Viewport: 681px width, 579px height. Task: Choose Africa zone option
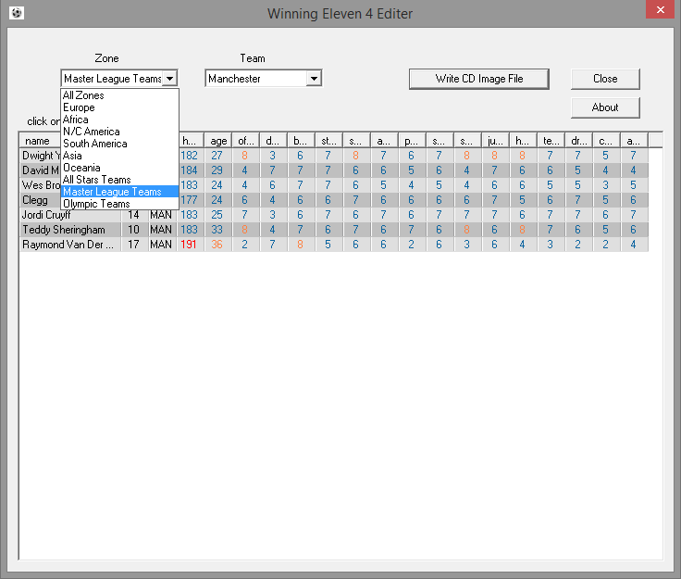click(x=120, y=120)
